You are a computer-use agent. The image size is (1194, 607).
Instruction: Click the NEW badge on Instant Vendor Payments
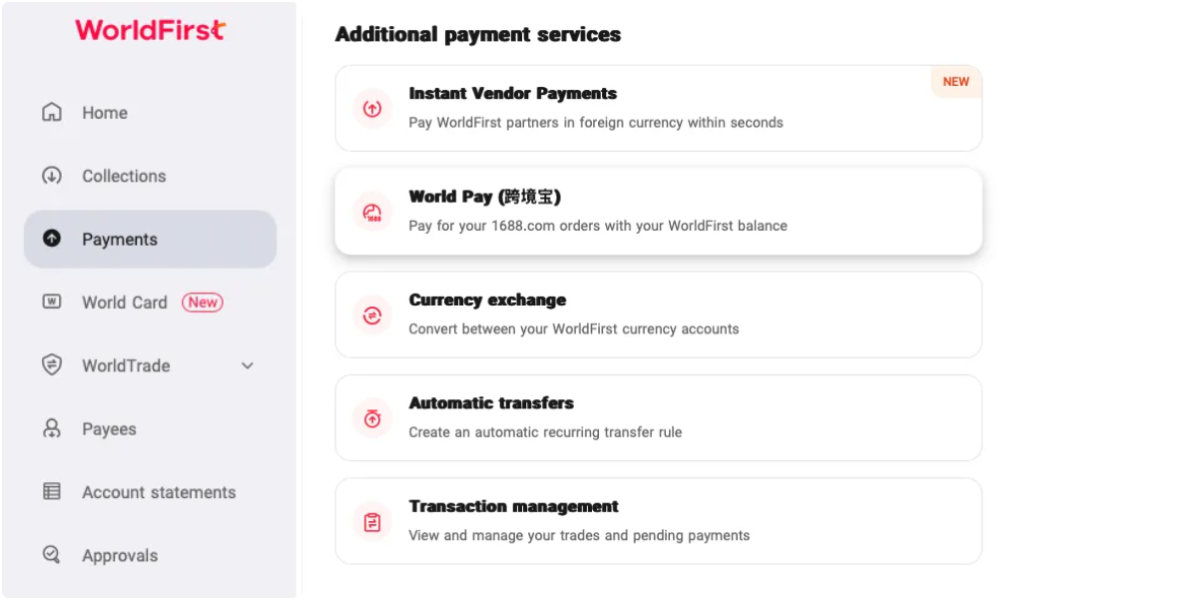click(956, 82)
